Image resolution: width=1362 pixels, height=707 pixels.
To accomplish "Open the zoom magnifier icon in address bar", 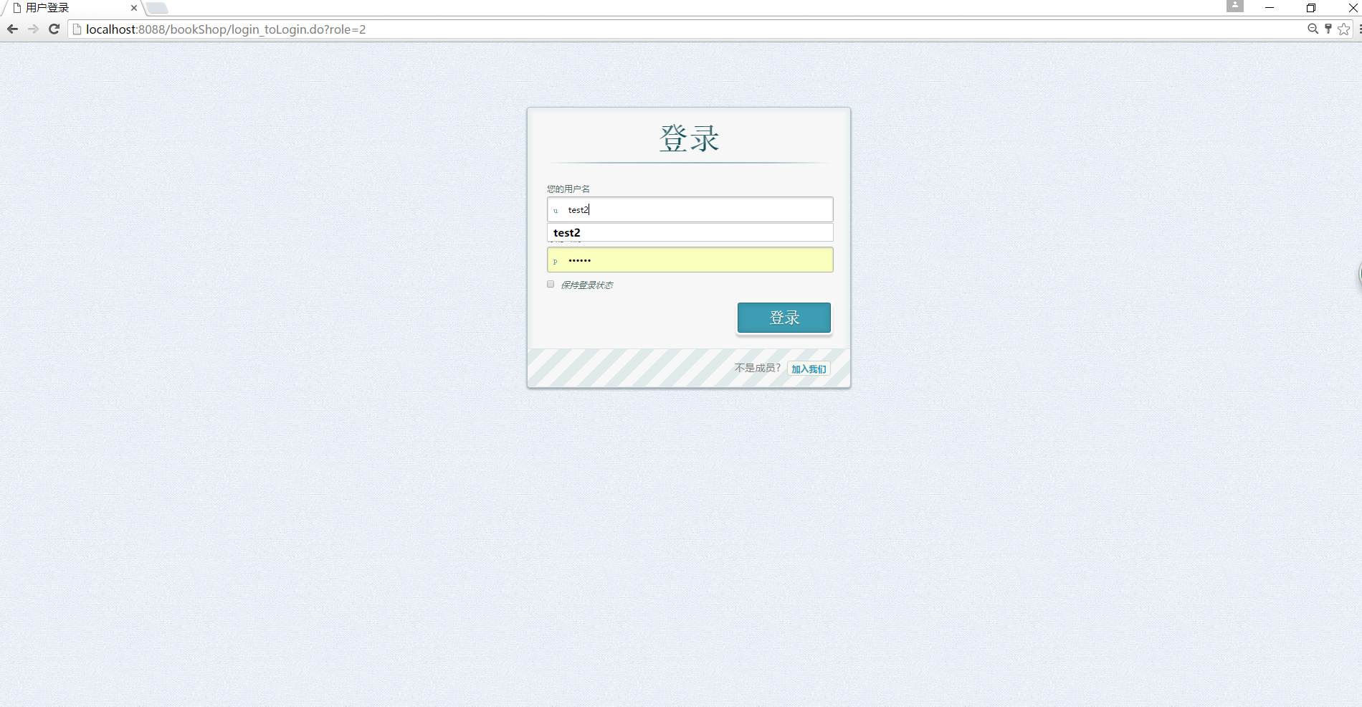I will point(1313,29).
